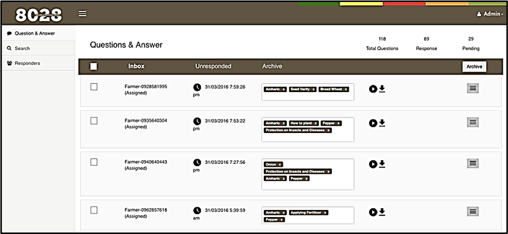The image size is (508, 234).
Task: Open row menu for Farmer-0928581995
Action: point(473,88)
